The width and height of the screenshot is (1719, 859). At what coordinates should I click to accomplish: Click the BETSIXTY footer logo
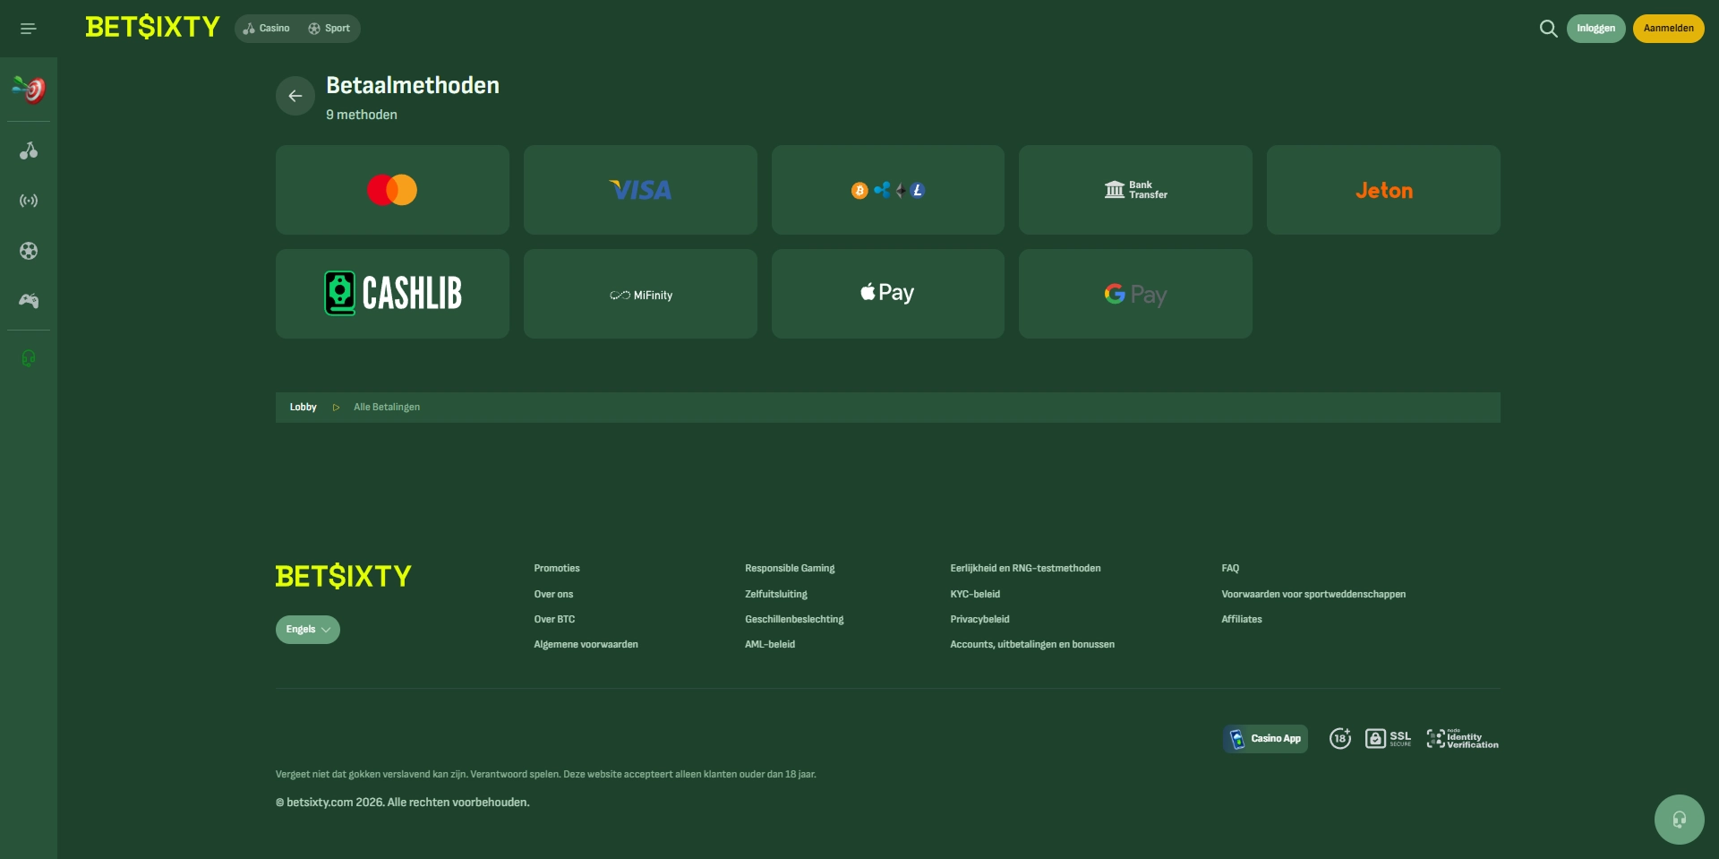[x=343, y=576]
